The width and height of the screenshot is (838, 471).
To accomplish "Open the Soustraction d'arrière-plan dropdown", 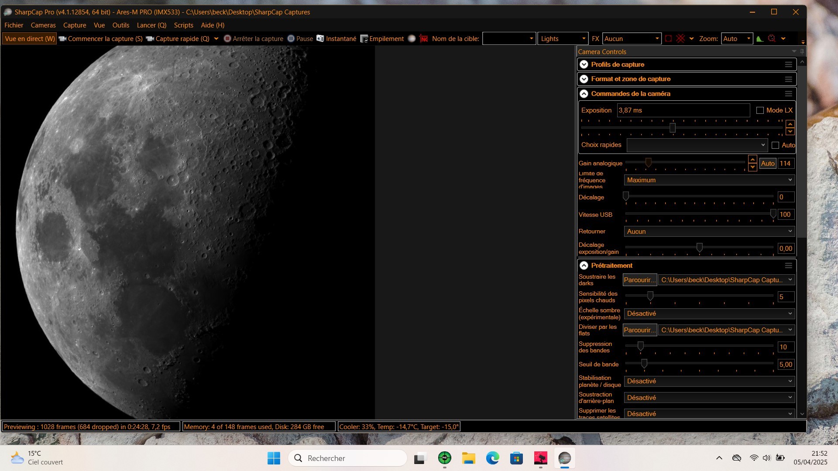I will click(x=709, y=398).
